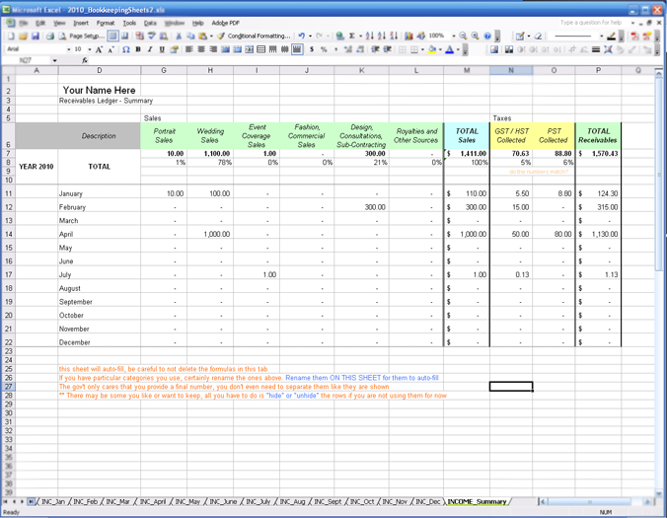Expand the AutoSum functions dropdown arrow
This screenshot has width=667, height=518.
(361, 37)
